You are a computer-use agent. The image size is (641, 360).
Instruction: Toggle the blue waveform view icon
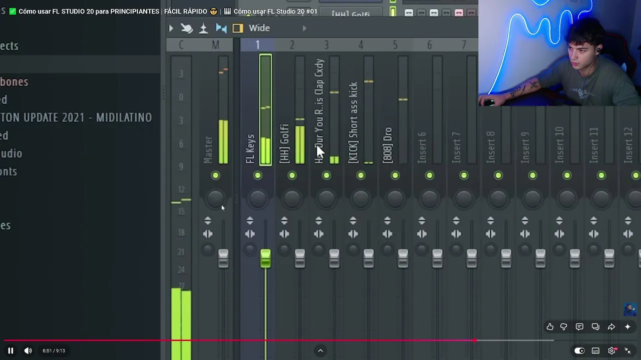[x=221, y=28]
